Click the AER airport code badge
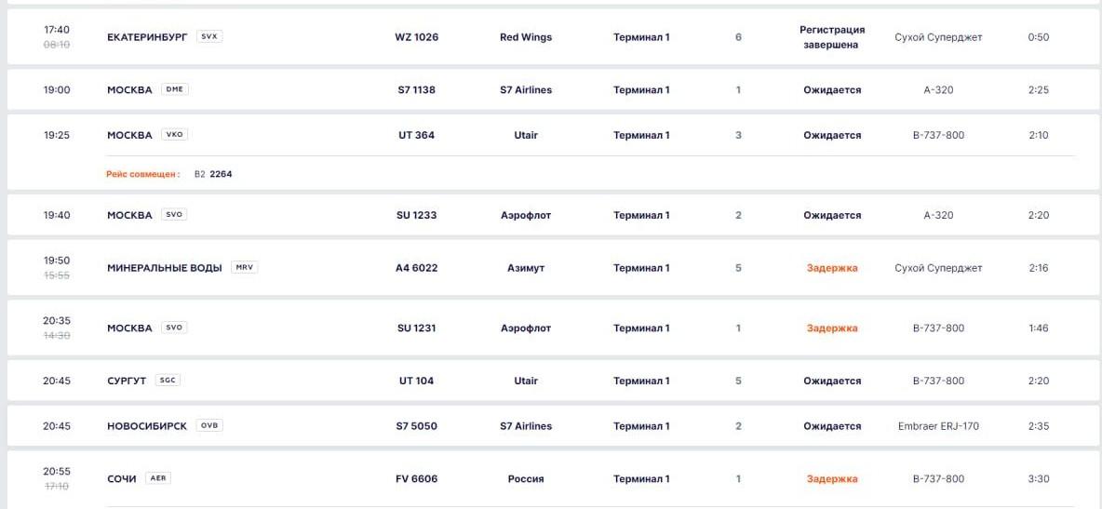Screen dimensions: 1102x509 [x=158, y=479]
